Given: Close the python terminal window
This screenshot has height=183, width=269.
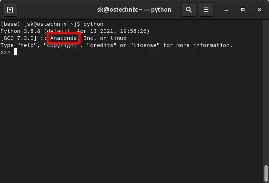Looking at the screenshot, I should point(259,10).
